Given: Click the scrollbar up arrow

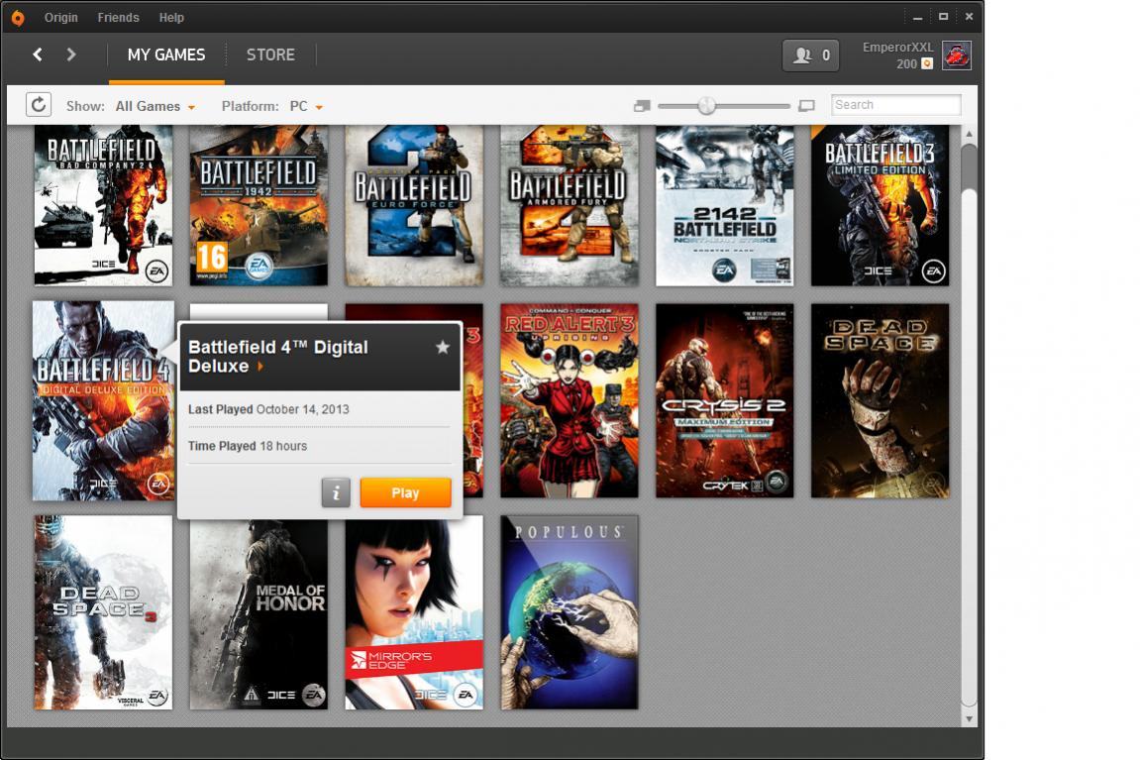Looking at the screenshot, I should [969, 134].
